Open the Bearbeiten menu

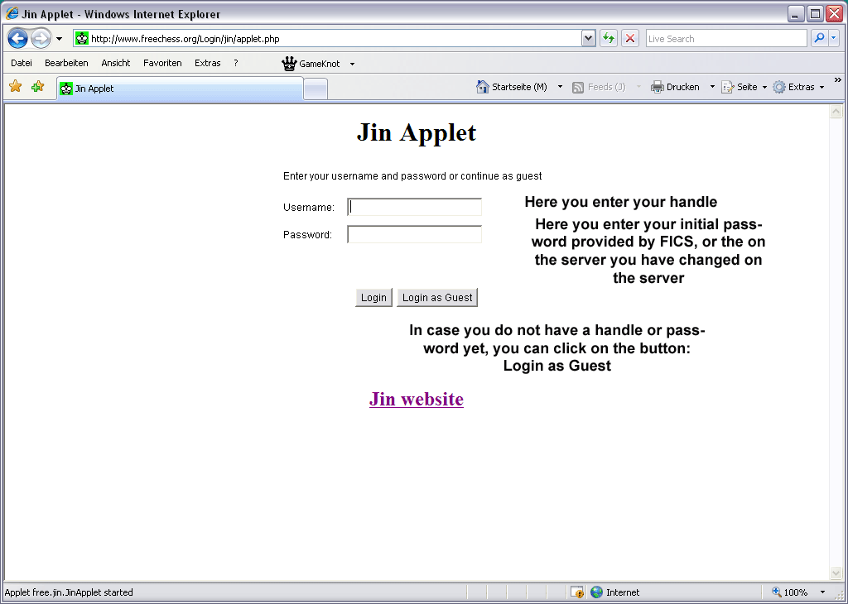[x=66, y=63]
